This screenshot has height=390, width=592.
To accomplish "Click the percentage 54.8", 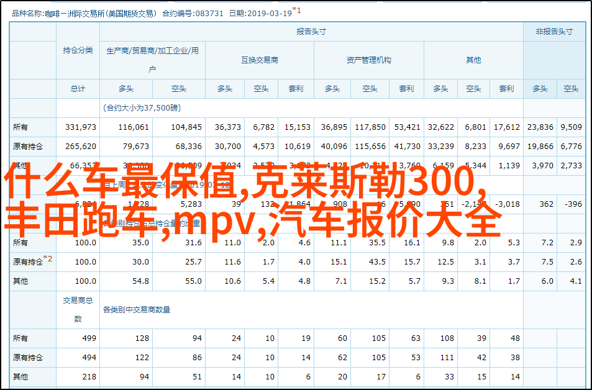I will [140, 281].
